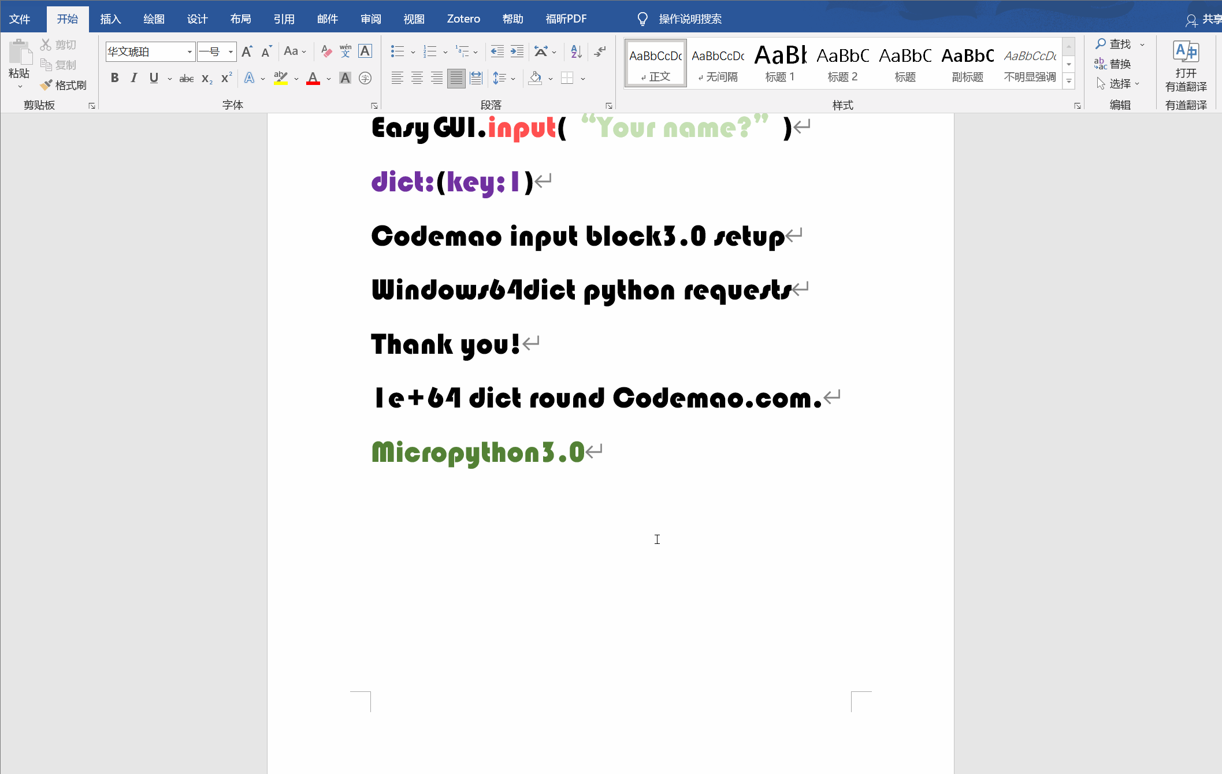Apply yellow text highlight color
This screenshot has height=774, width=1222.
tap(281, 78)
